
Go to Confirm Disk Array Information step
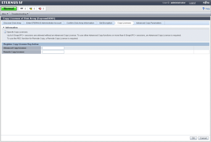click(x=80, y=23)
